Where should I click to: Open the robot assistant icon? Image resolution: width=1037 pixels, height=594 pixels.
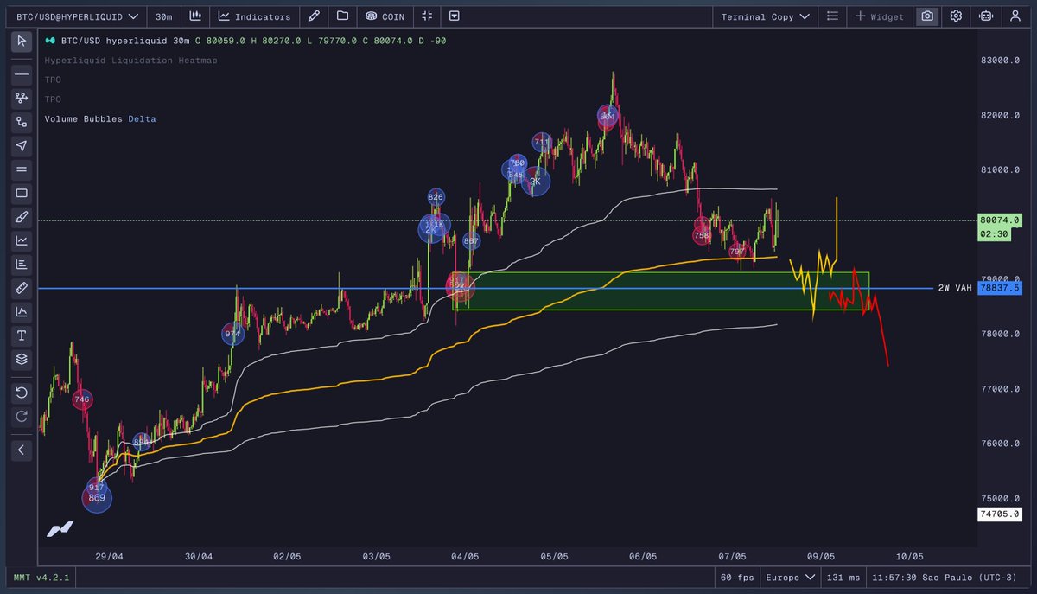985,16
